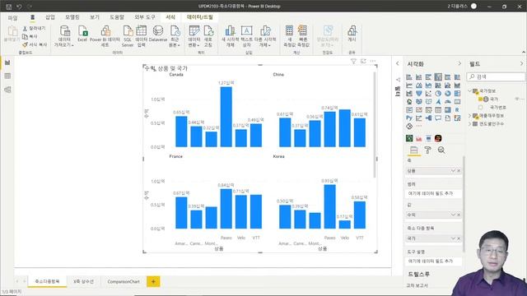Open 데이터 입력 table entry
Screen dimensions: 527x296
coord(142,36)
